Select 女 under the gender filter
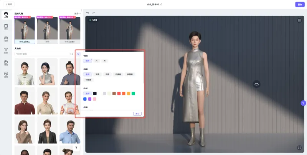This screenshot has height=155, width=307. (97, 61)
